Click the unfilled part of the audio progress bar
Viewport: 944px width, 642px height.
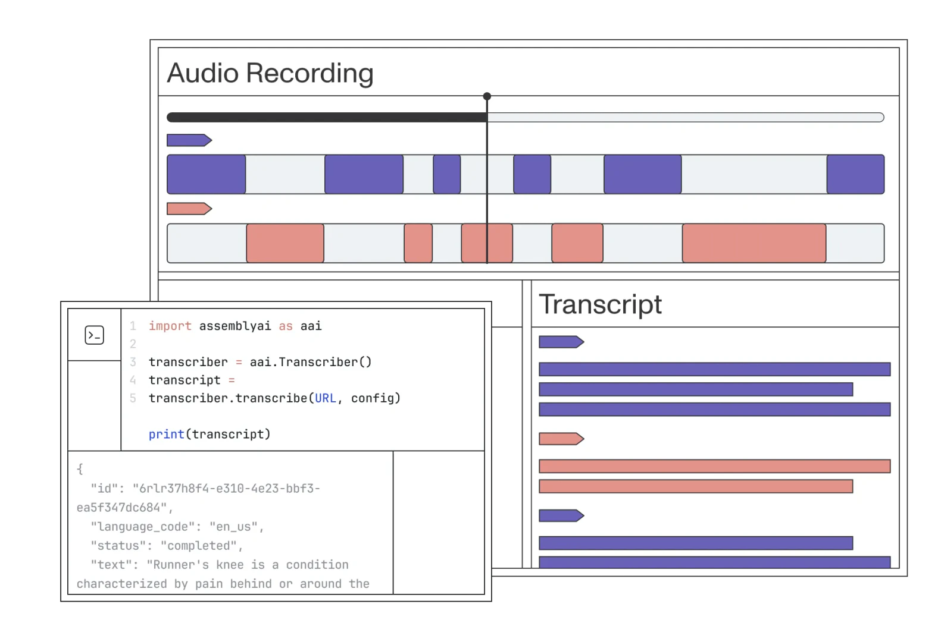coord(684,118)
